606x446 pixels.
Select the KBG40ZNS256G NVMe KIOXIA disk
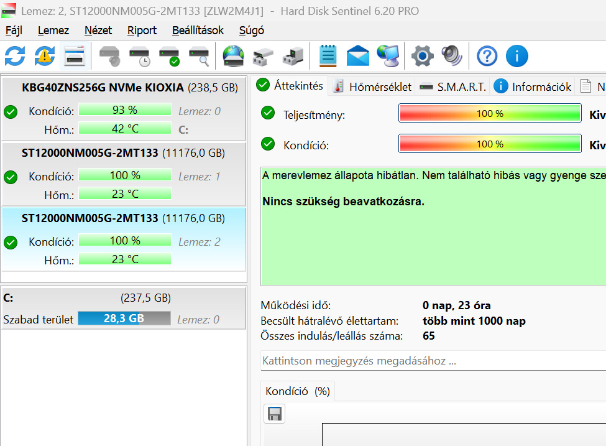(124, 109)
